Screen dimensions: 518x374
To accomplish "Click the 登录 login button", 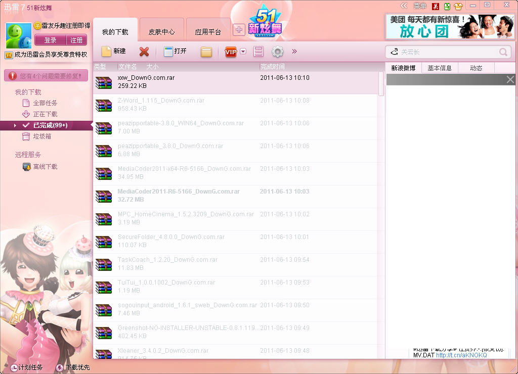I will coord(50,40).
